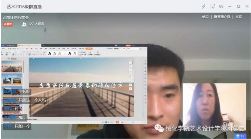
Task: Click the chat message 只能连一个人吗
Action: click(25, 100)
